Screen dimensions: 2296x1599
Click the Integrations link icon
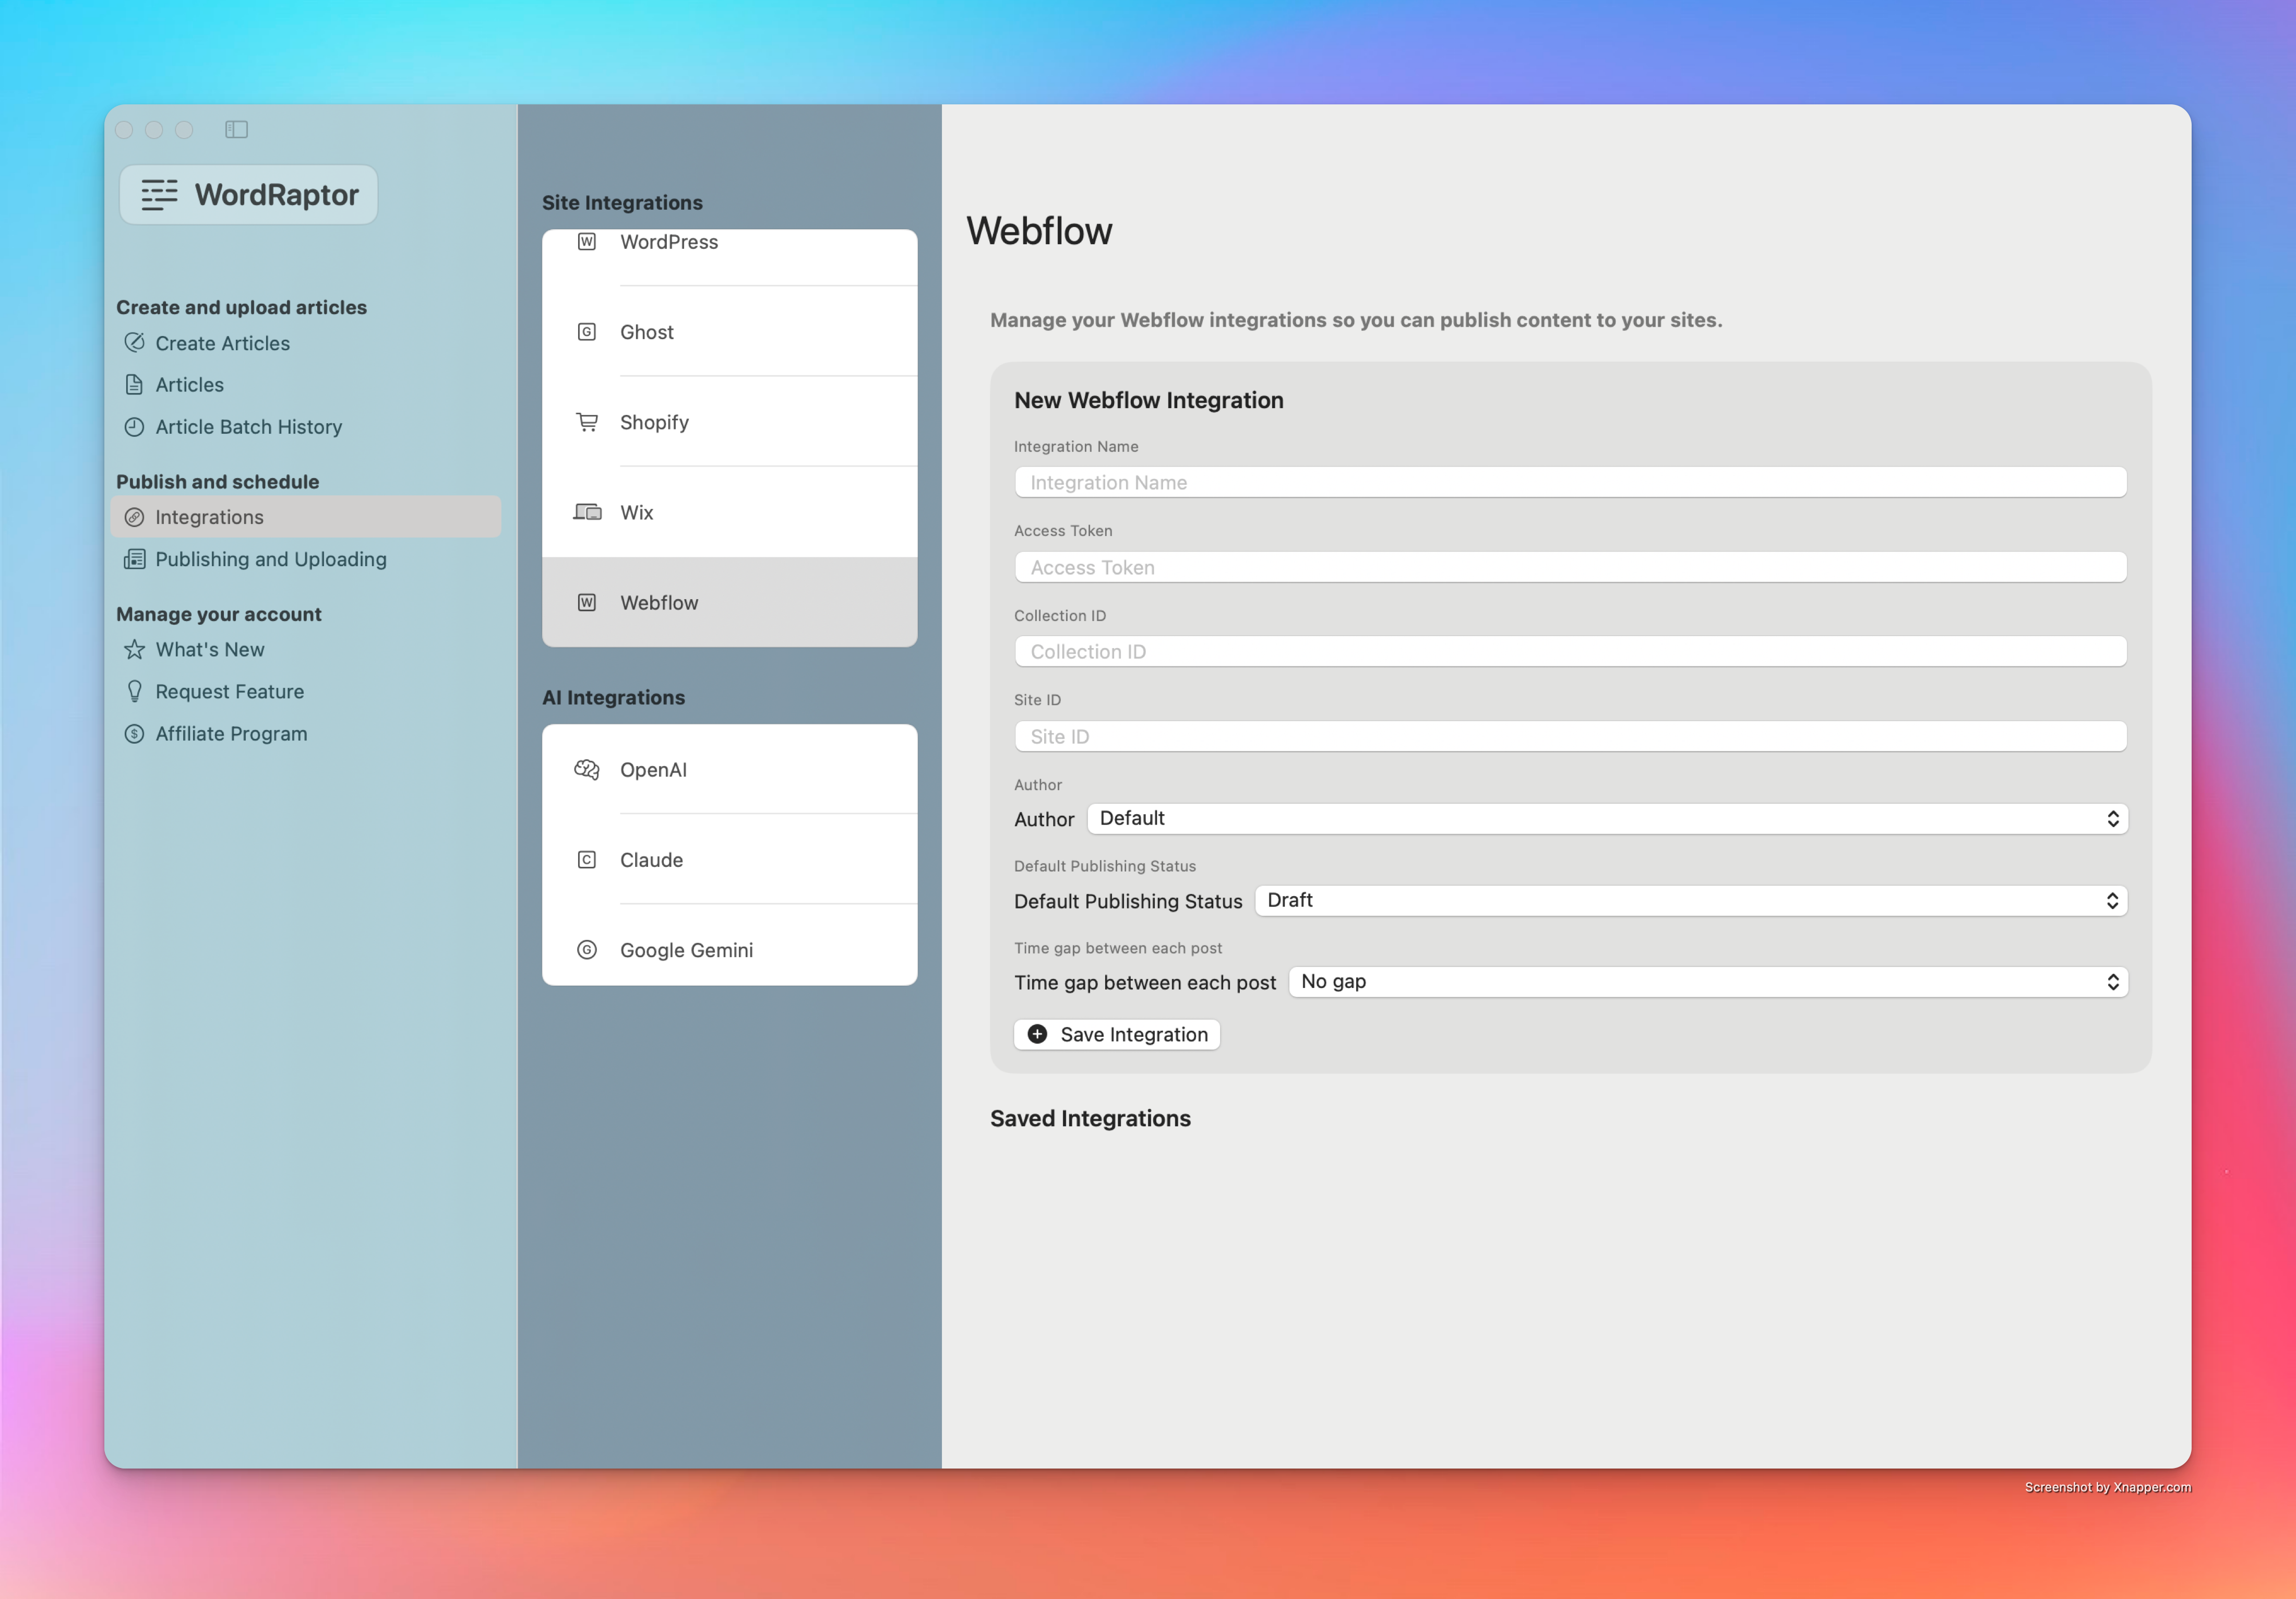point(134,517)
